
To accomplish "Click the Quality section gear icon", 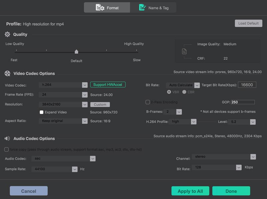I will [7, 34].
